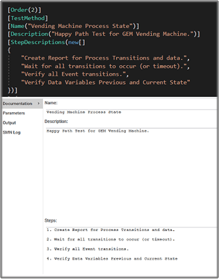Select step 1 Create Report for Process Transitions
Image resolution: width=219 pixels, height=279 pixels.
(x=111, y=230)
